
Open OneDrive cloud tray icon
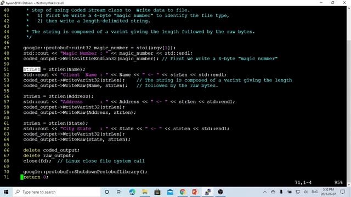click(273, 192)
